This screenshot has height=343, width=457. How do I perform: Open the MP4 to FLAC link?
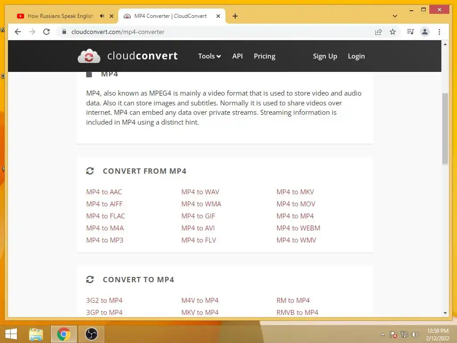coord(105,216)
